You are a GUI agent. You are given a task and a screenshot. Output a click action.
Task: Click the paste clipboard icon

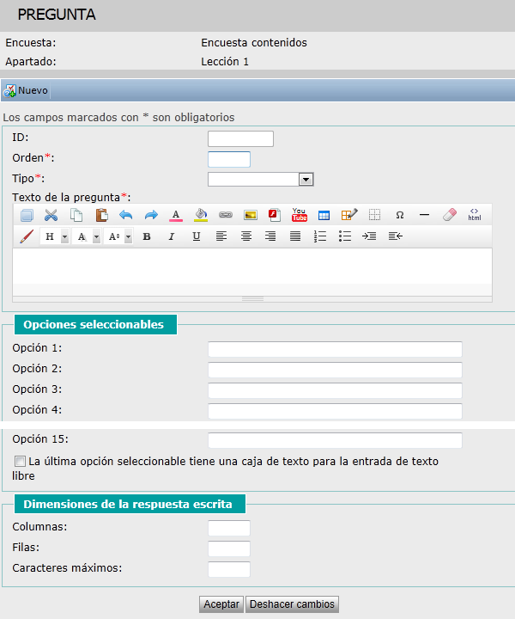[x=101, y=215]
